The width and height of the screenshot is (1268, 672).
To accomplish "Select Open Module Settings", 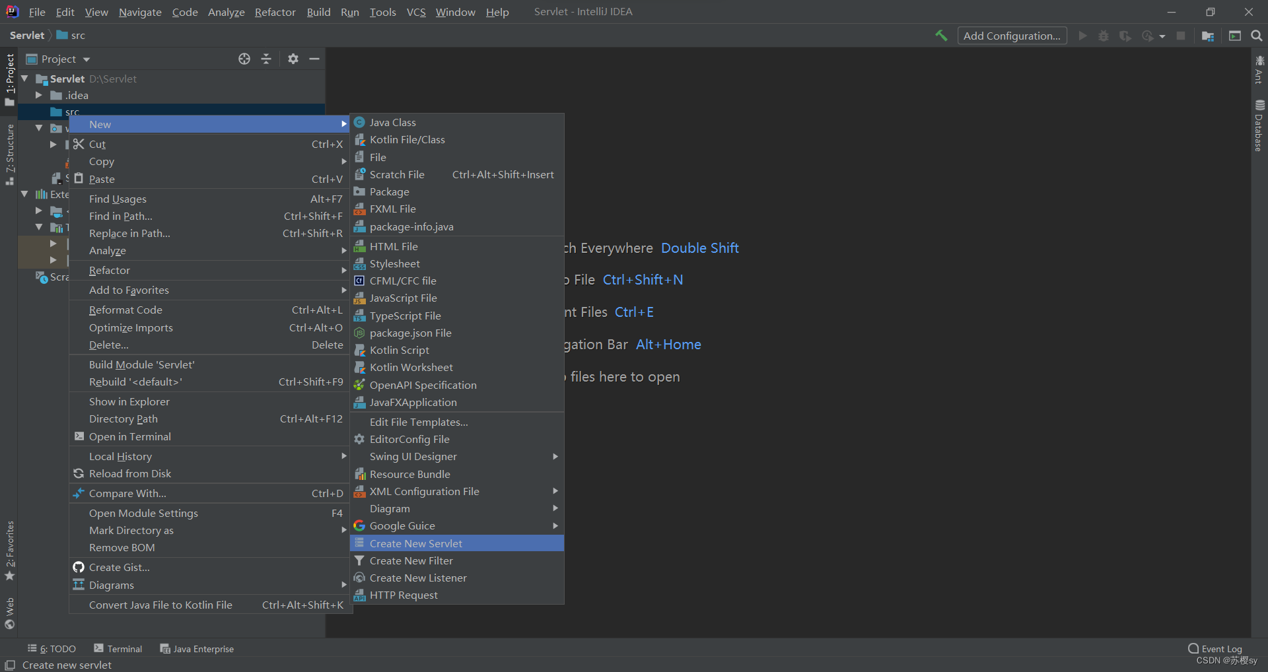I will [x=209, y=513].
